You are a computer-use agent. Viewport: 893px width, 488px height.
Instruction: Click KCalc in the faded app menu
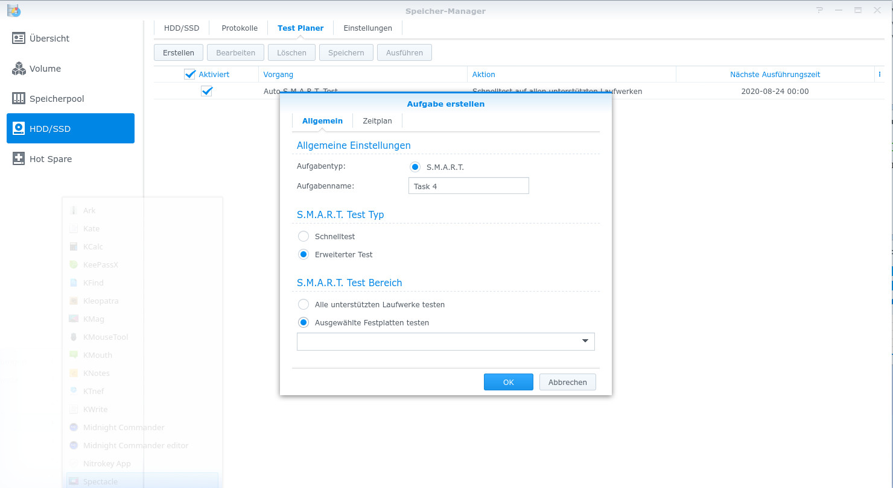(142, 246)
